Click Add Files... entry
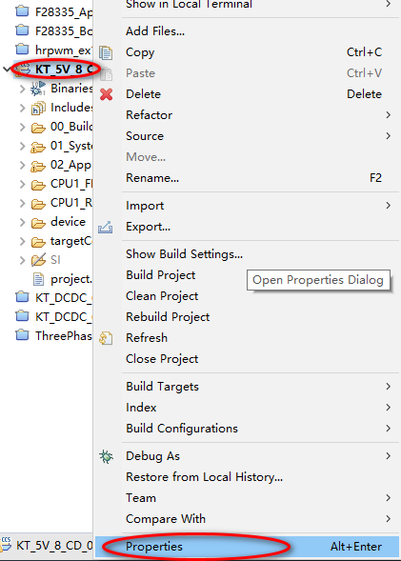The height and width of the screenshot is (561, 401). [x=155, y=31]
